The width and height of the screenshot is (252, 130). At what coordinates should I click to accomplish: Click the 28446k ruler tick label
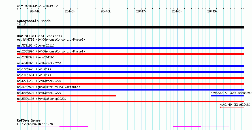click(x=106, y=11)
